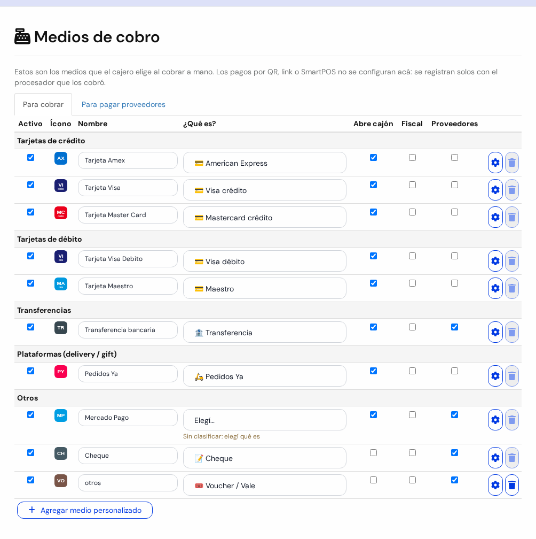This screenshot has height=539, width=536.
Task: Click trash icon for Tarjeta Visa Debito
Action: 511,261
